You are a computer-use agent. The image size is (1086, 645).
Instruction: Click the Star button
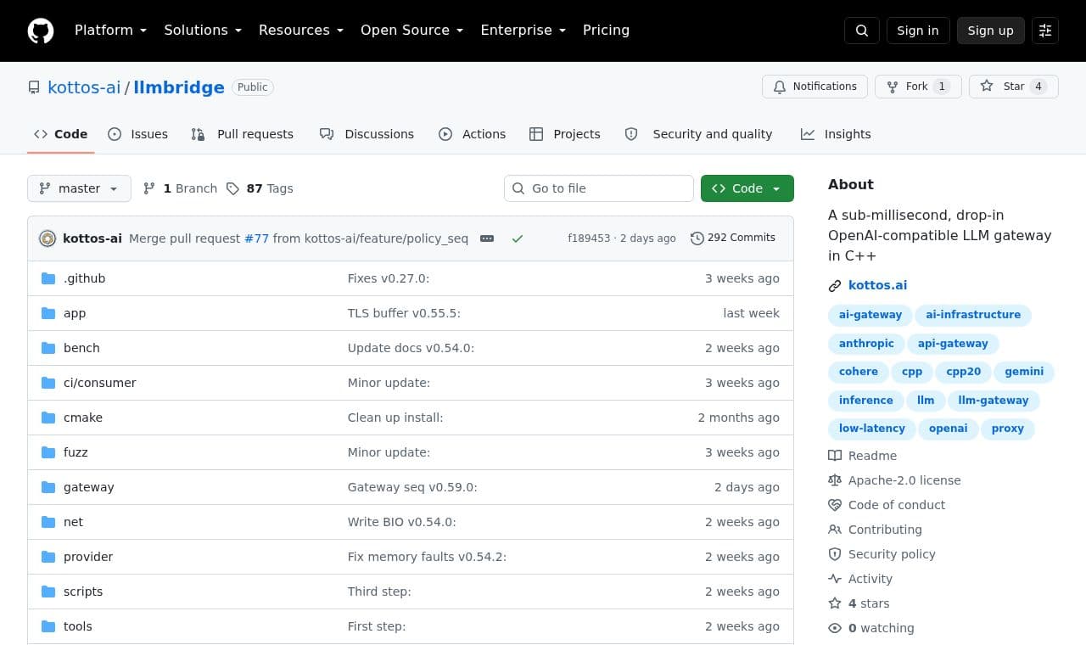coord(1013,87)
